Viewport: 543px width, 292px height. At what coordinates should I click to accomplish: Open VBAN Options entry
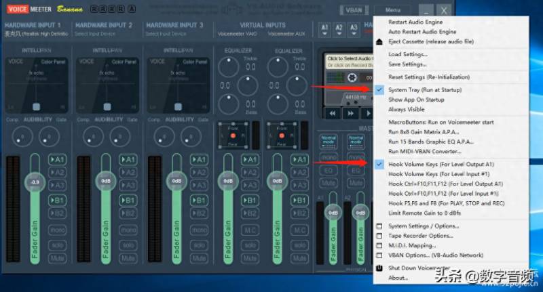point(436,255)
